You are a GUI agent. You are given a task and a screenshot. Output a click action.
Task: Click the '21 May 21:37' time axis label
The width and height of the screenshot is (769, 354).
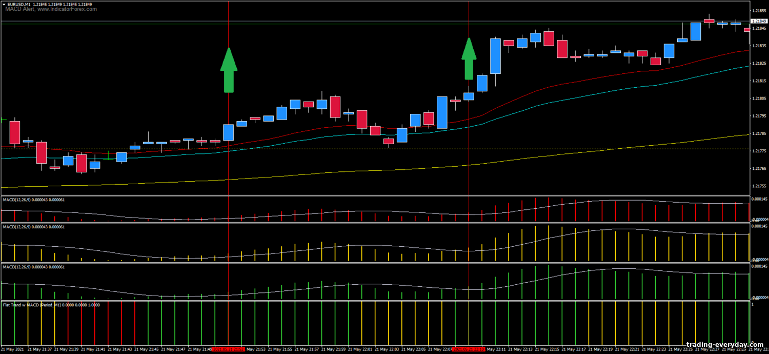[40, 349]
